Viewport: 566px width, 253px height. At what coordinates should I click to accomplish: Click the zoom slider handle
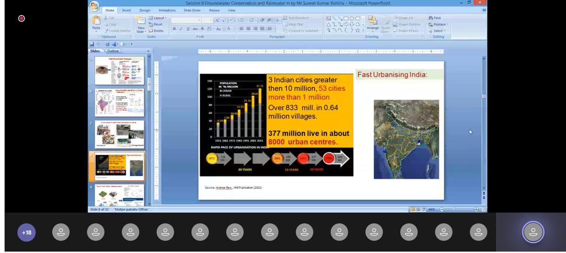(x=455, y=210)
